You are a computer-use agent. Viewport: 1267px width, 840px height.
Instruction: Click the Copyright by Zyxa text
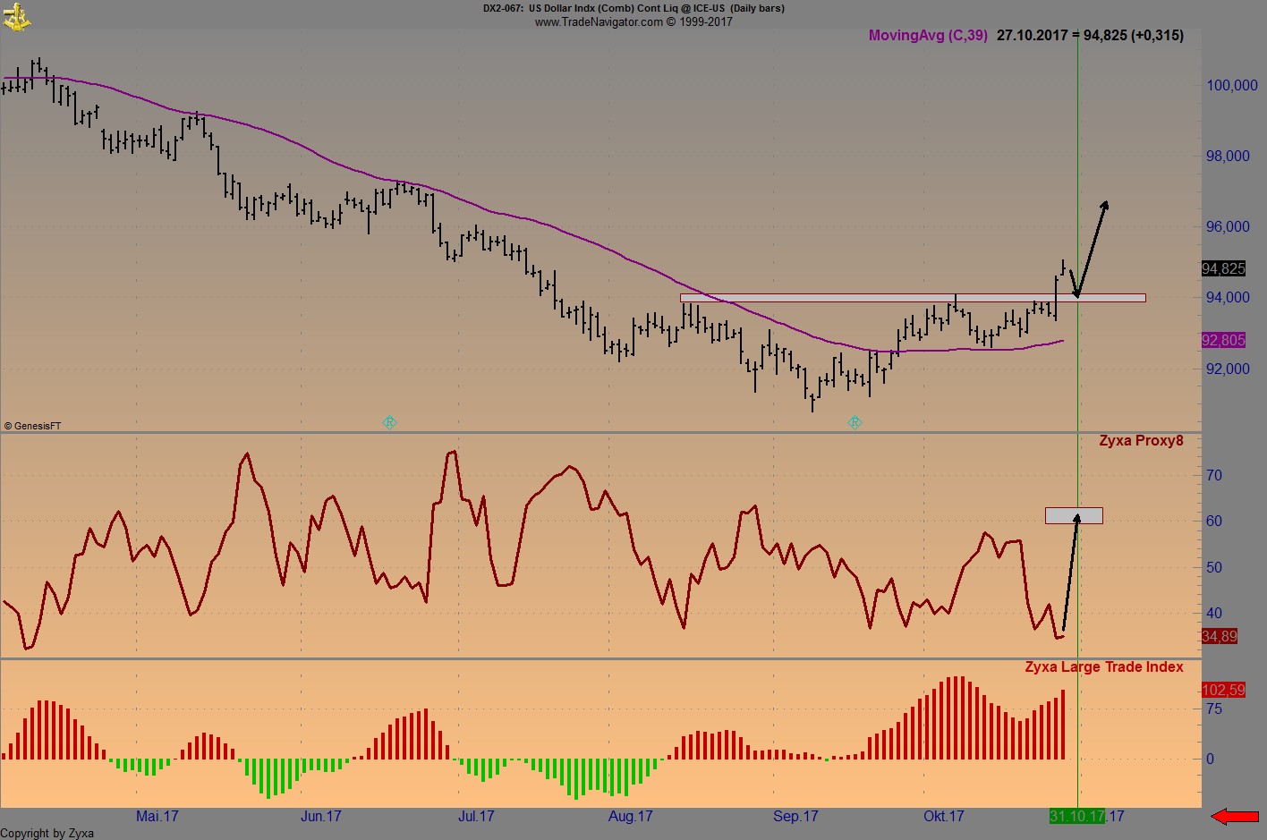coord(47,832)
